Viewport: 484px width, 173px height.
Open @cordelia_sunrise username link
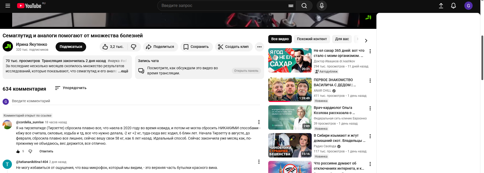pos(30,122)
